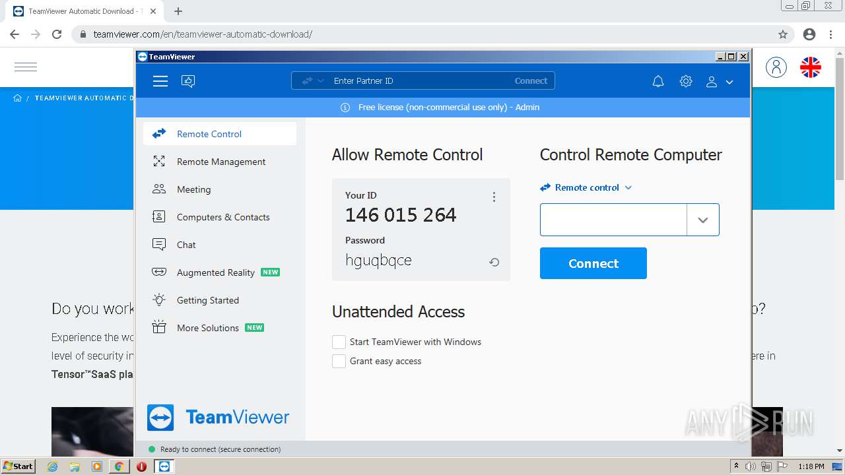Click the password text hguqbqce

(378, 261)
